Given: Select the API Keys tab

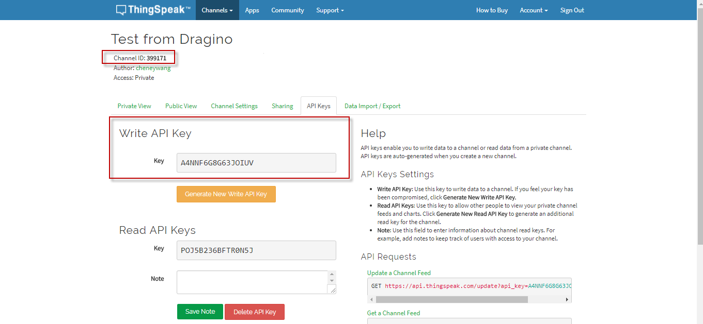Looking at the screenshot, I should [x=319, y=106].
